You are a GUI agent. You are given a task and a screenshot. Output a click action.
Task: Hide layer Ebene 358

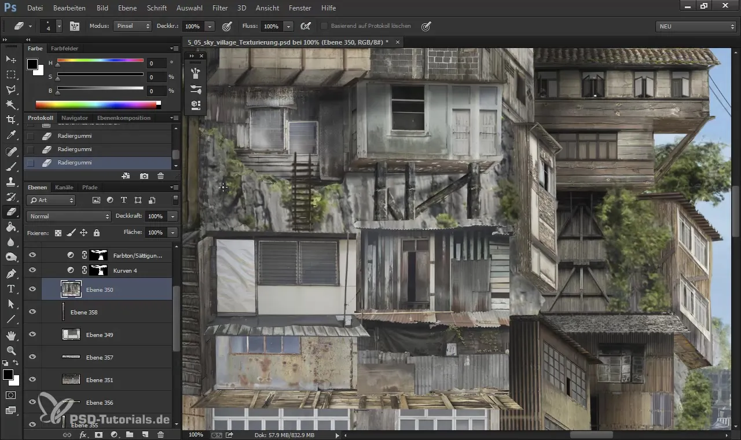(32, 311)
